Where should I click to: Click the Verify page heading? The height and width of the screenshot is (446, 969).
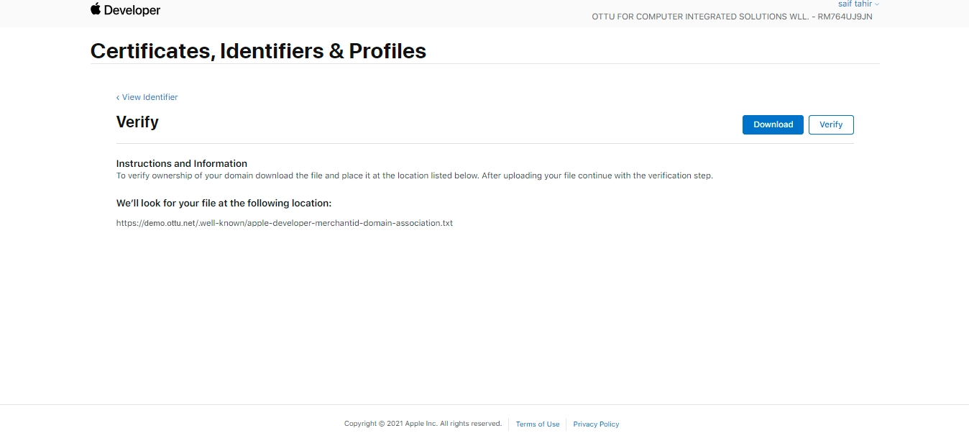coord(137,122)
